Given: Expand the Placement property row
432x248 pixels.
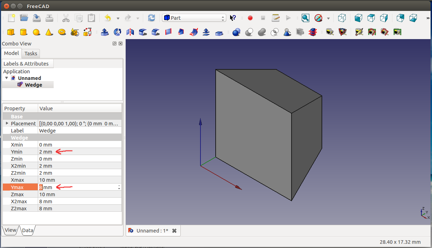Looking at the screenshot, I should (7, 123).
